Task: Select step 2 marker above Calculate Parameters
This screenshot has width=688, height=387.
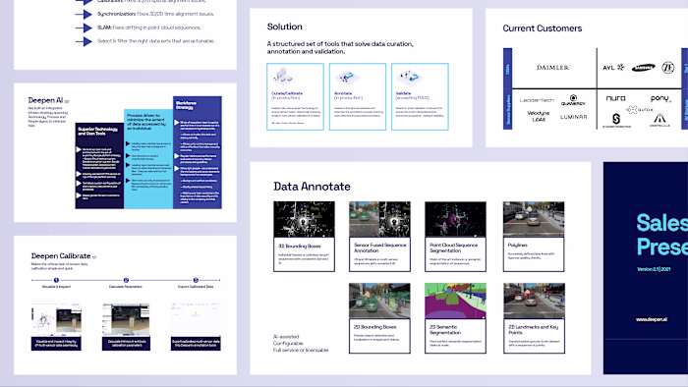Action: [x=126, y=280]
